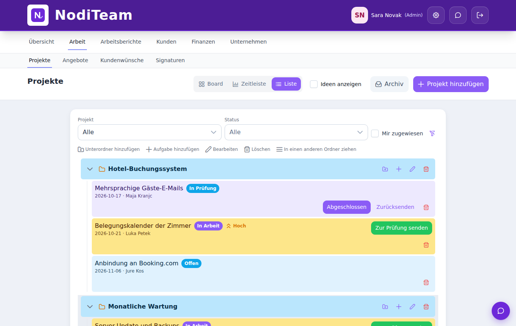
Task: Click Aufgabe hinzufügen in legend toolbar
Action: tap(173, 149)
